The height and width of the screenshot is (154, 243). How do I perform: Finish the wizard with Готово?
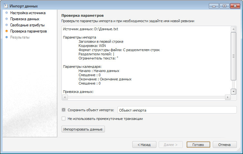[x=198, y=145]
